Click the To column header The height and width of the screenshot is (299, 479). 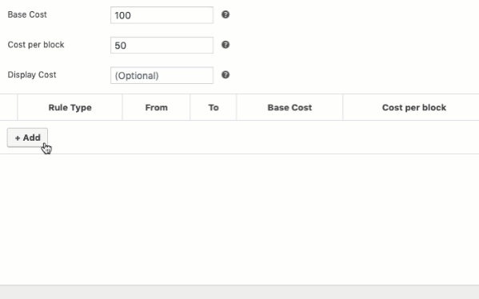pyautogui.click(x=214, y=107)
